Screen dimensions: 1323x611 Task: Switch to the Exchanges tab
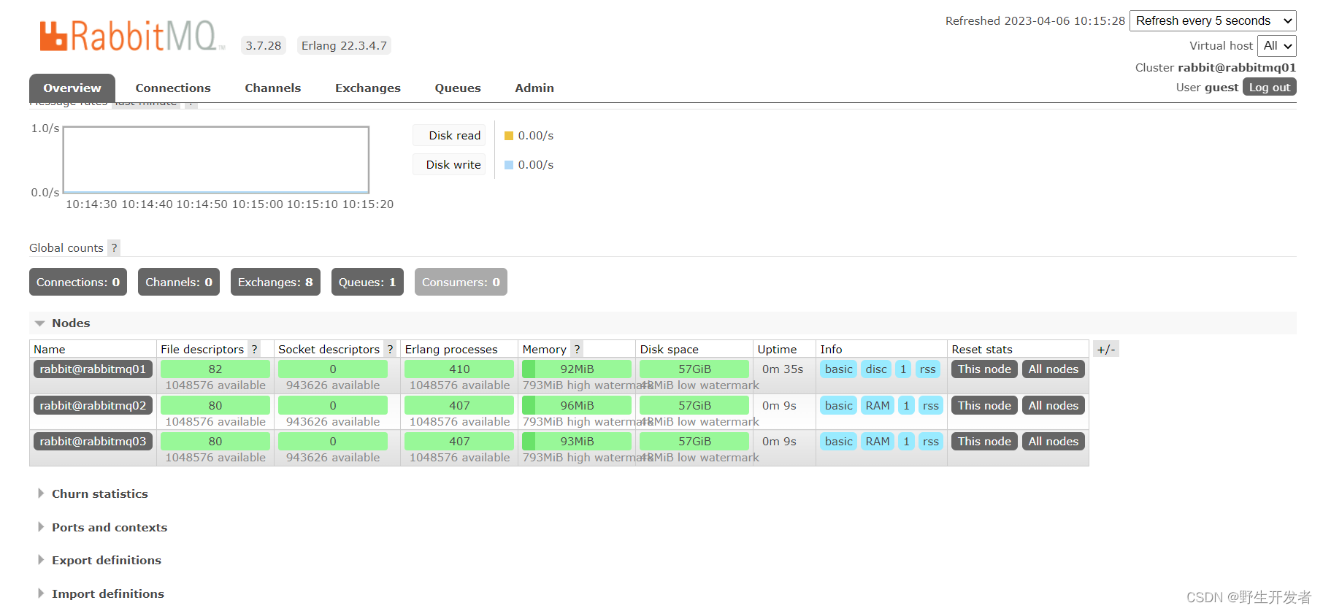point(368,88)
